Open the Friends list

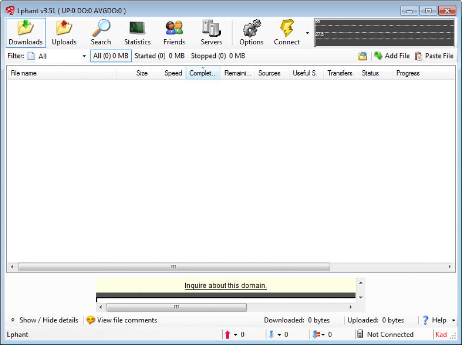click(x=174, y=33)
